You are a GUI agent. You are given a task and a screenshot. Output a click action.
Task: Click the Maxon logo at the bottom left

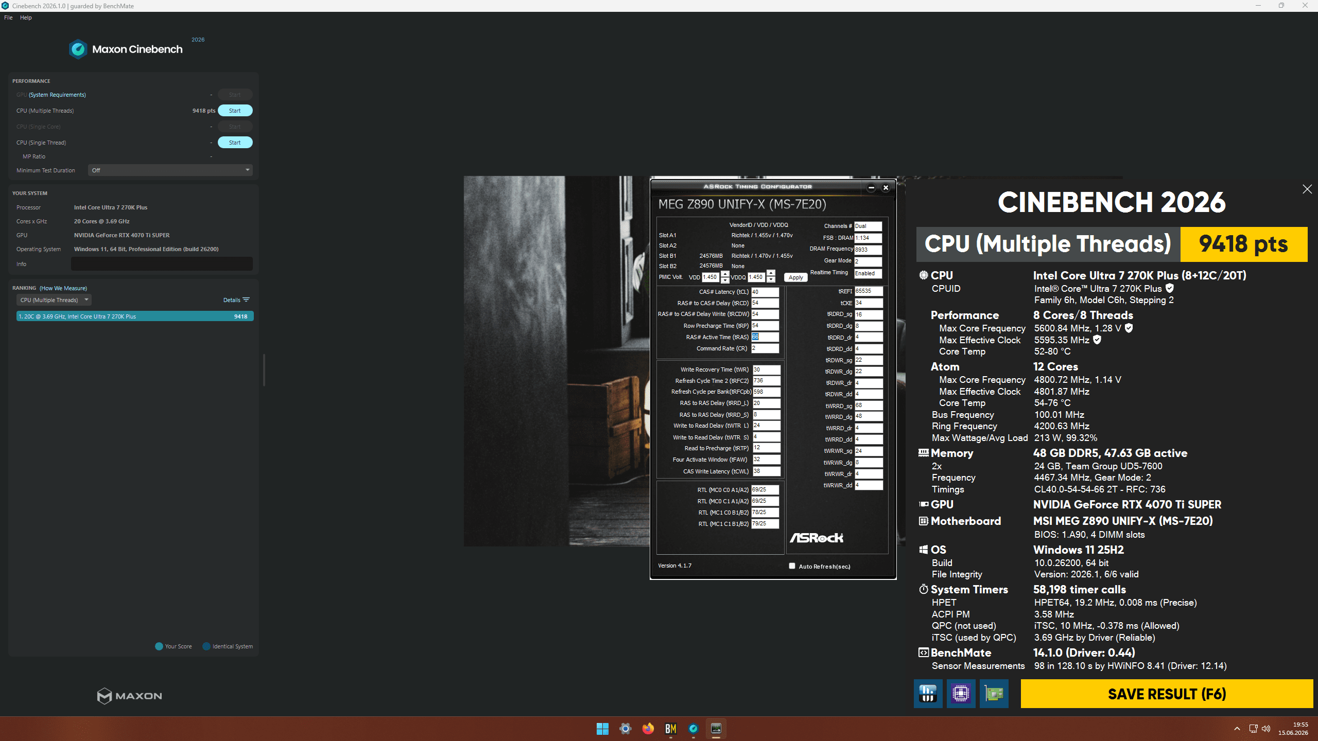[130, 696]
